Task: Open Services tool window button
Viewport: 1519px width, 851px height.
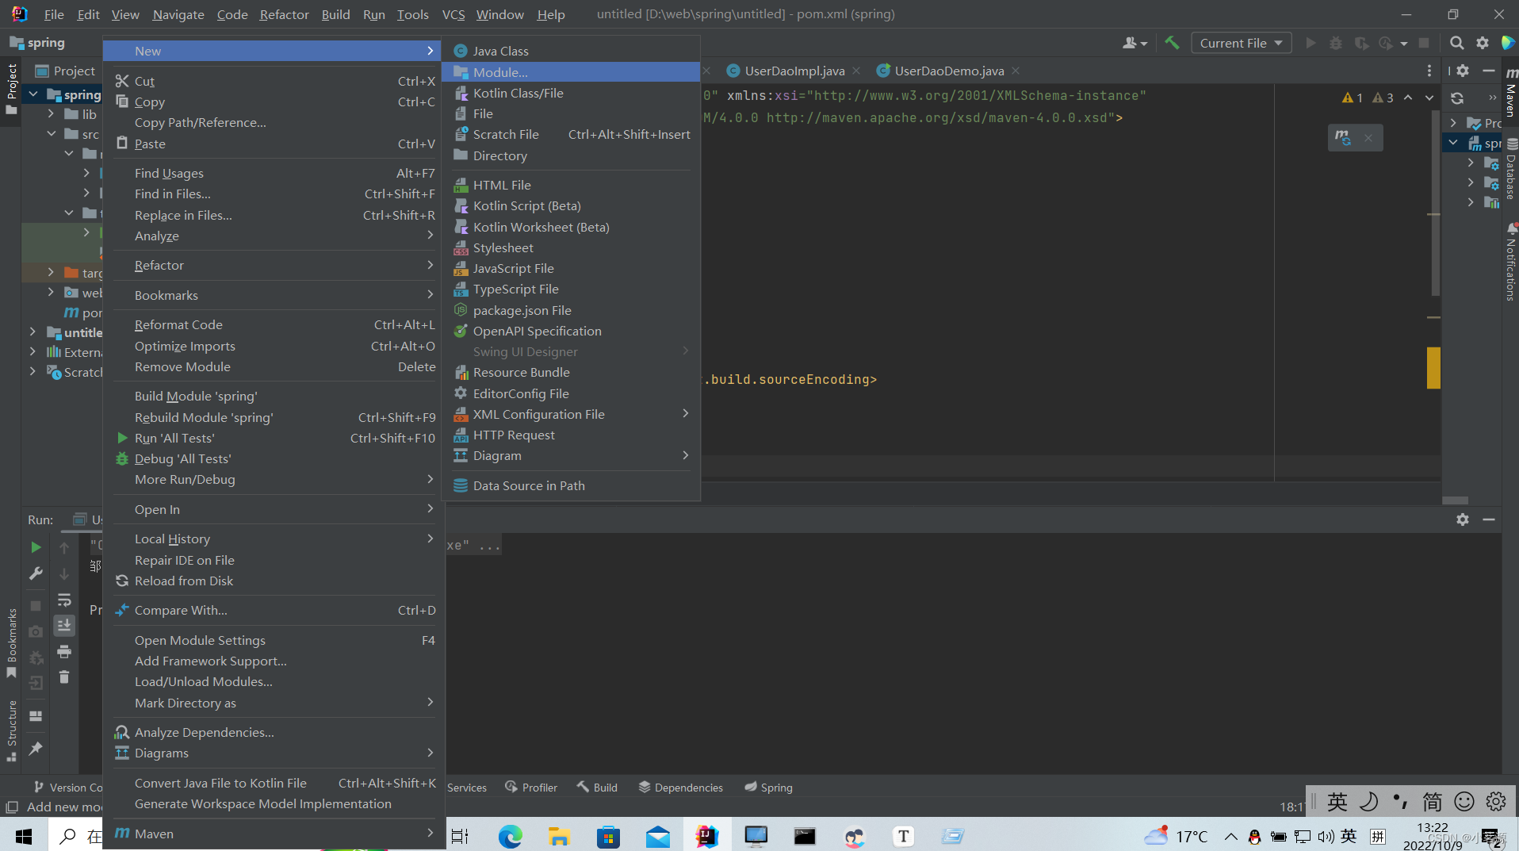Action: pos(467,787)
